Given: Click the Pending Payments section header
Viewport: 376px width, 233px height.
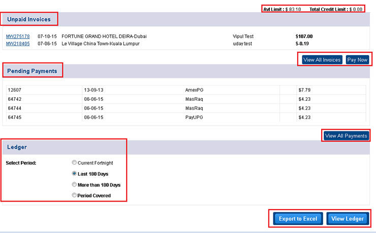Looking at the screenshot, I should (32, 71).
